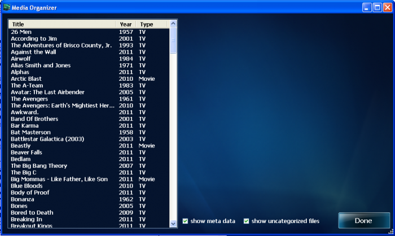Select Beaver Falls row
395x236 pixels.
click(x=89, y=152)
